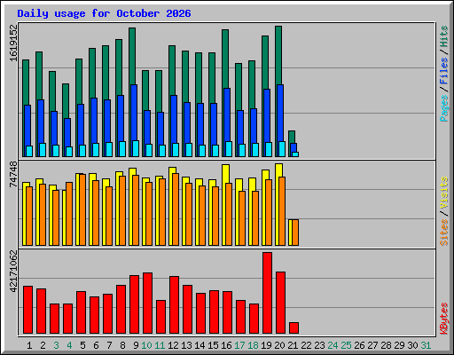The height and width of the screenshot is (355, 454).
Task: Click the green Hits bar for day 16
Action: tap(225, 59)
